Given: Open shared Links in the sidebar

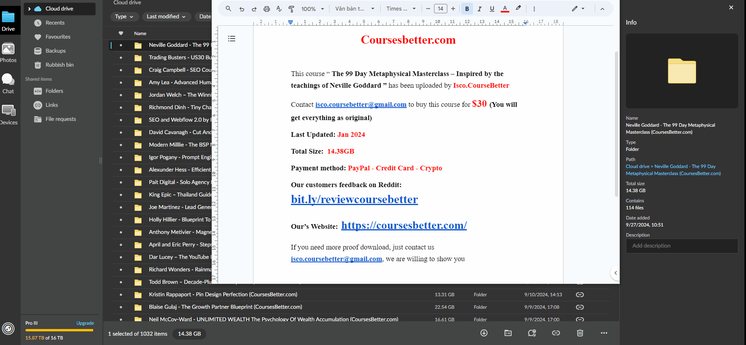Looking at the screenshot, I should click(51, 105).
